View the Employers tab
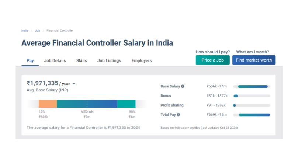This screenshot has height=166, width=295. pyautogui.click(x=142, y=61)
